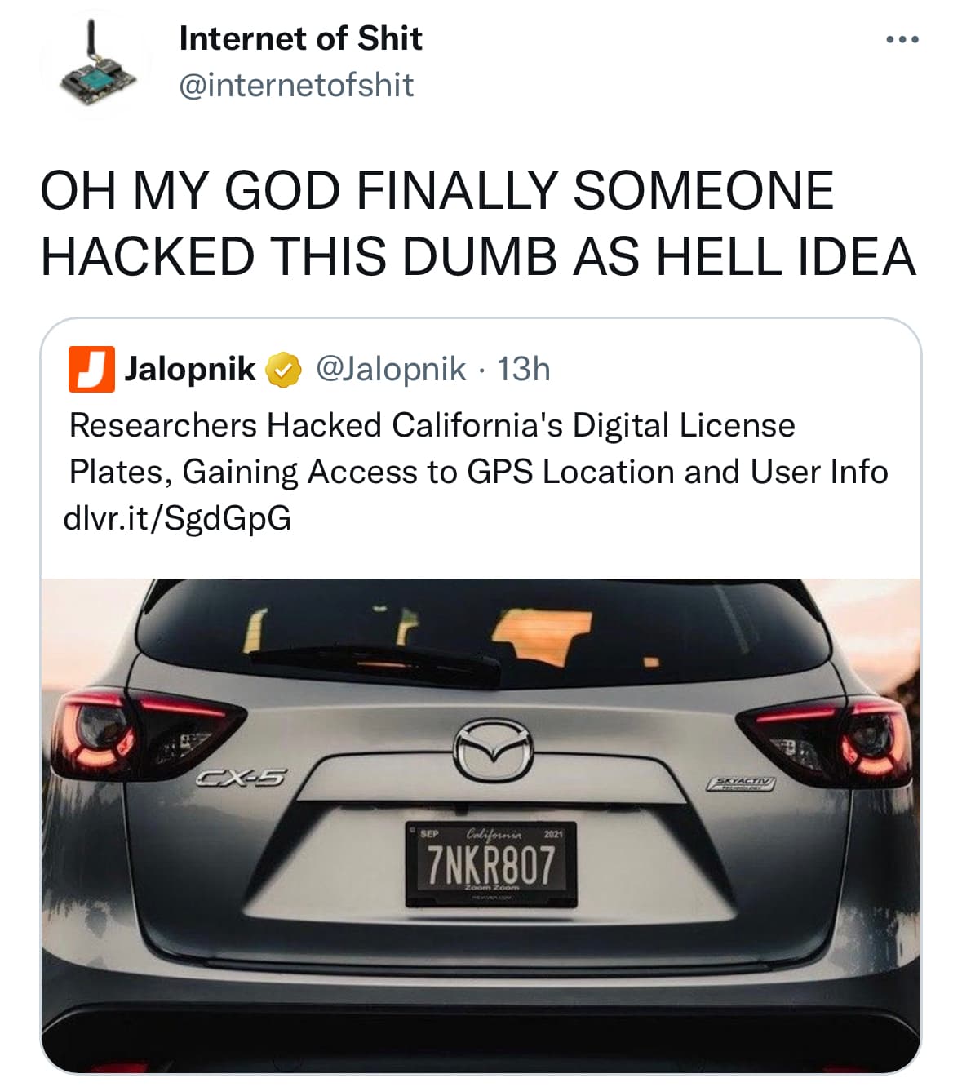Open quoted tweet headline about hacked plates

[478, 448]
